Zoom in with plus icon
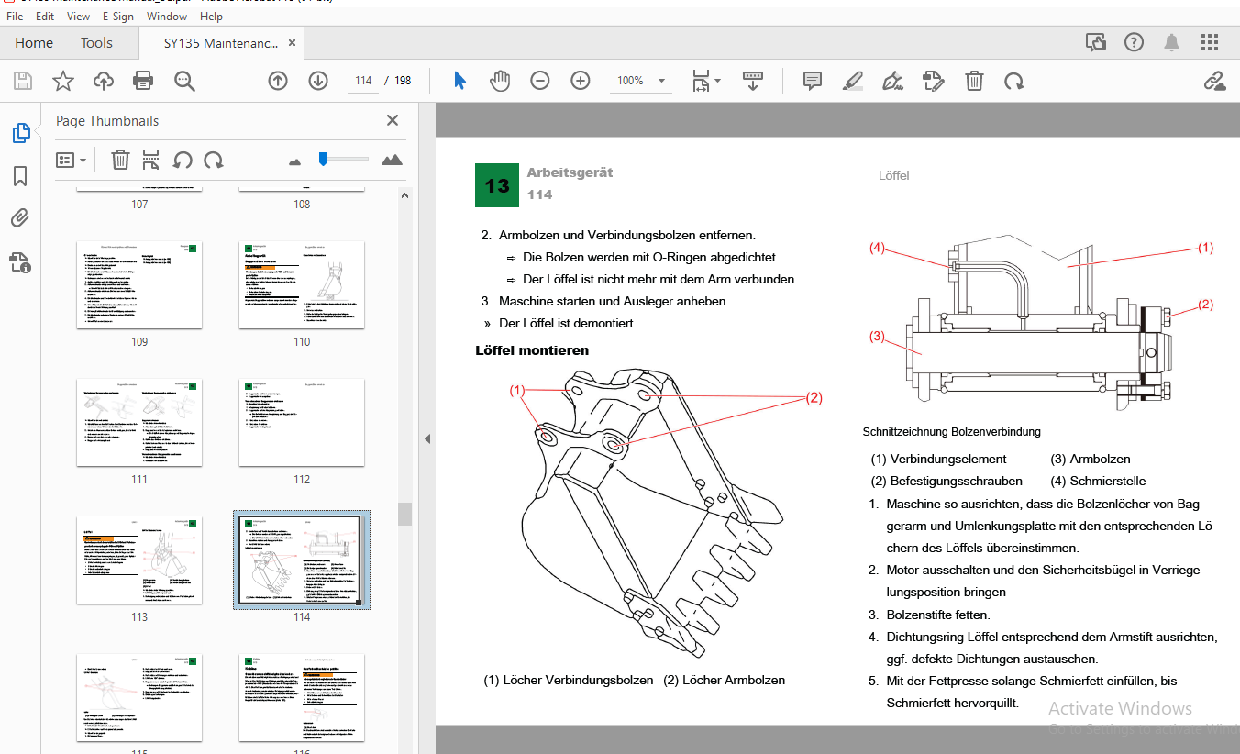Image resolution: width=1240 pixels, height=754 pixels. pos(581,81)
